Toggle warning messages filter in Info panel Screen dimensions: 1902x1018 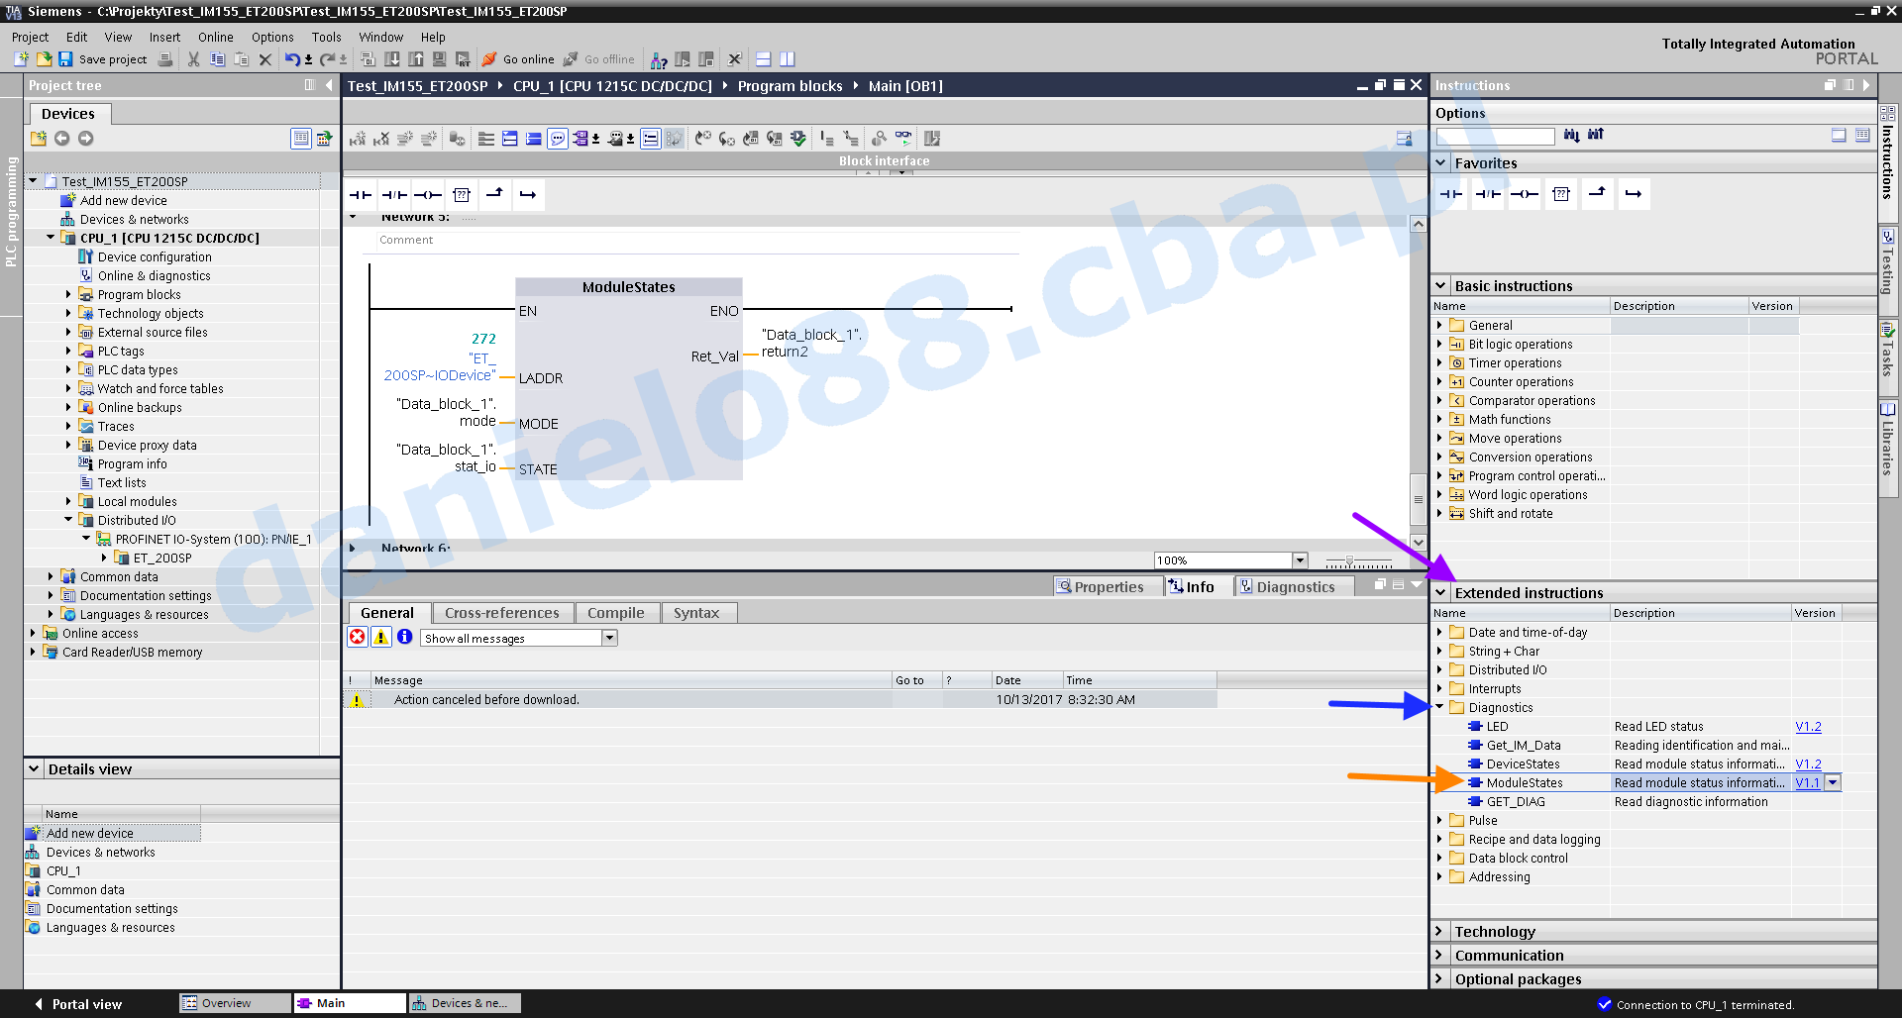click(381, 637)
